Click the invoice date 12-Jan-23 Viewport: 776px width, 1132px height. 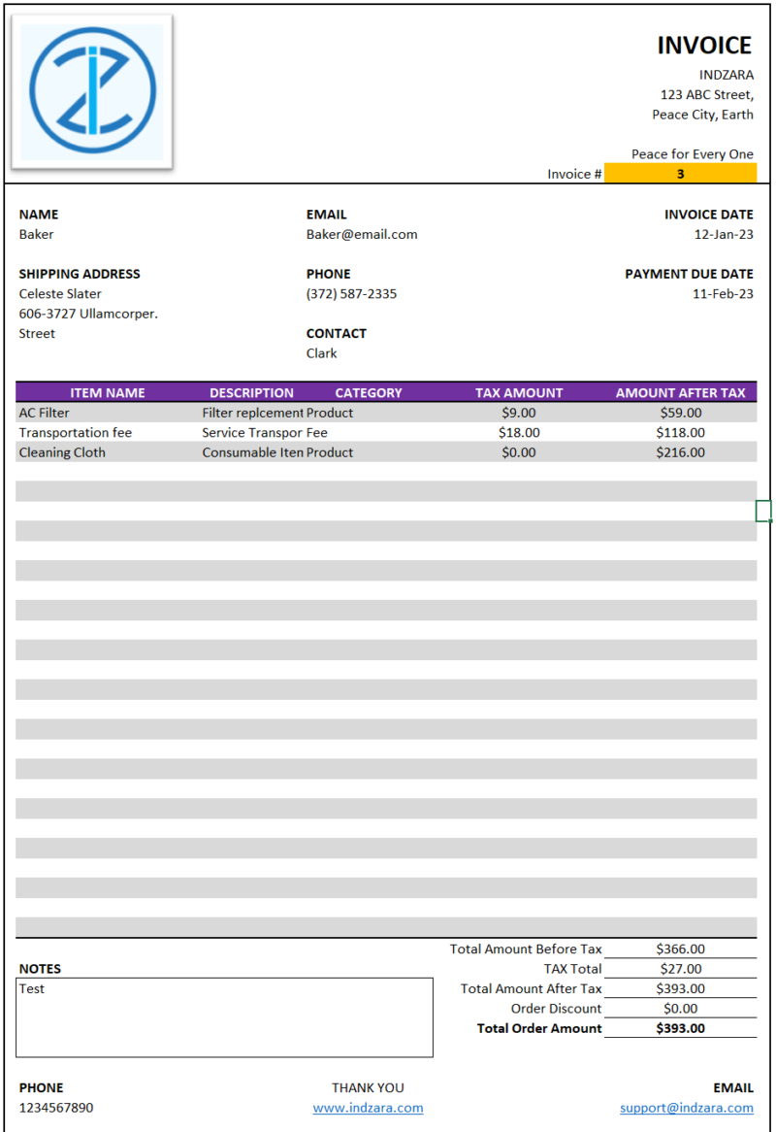click(720, 234)
